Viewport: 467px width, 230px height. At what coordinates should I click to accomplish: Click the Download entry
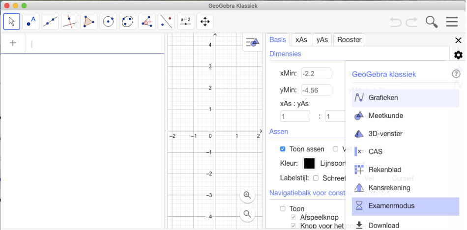[406, 225]
